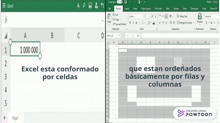Open the Help tab
This screenshot has height=123, width=220.
204,9
